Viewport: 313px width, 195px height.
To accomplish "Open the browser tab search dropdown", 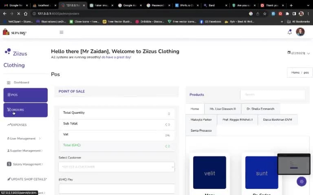I will (308, 5).
